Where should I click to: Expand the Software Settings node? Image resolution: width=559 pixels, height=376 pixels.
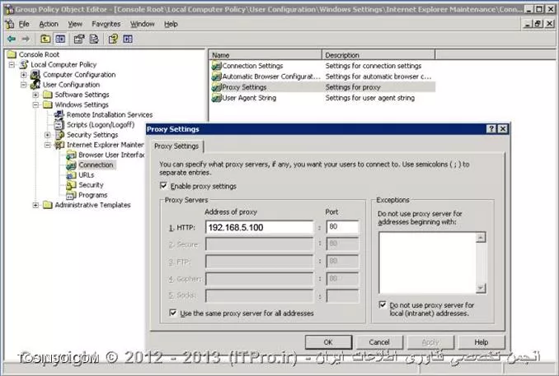click(x=35, y=95)
